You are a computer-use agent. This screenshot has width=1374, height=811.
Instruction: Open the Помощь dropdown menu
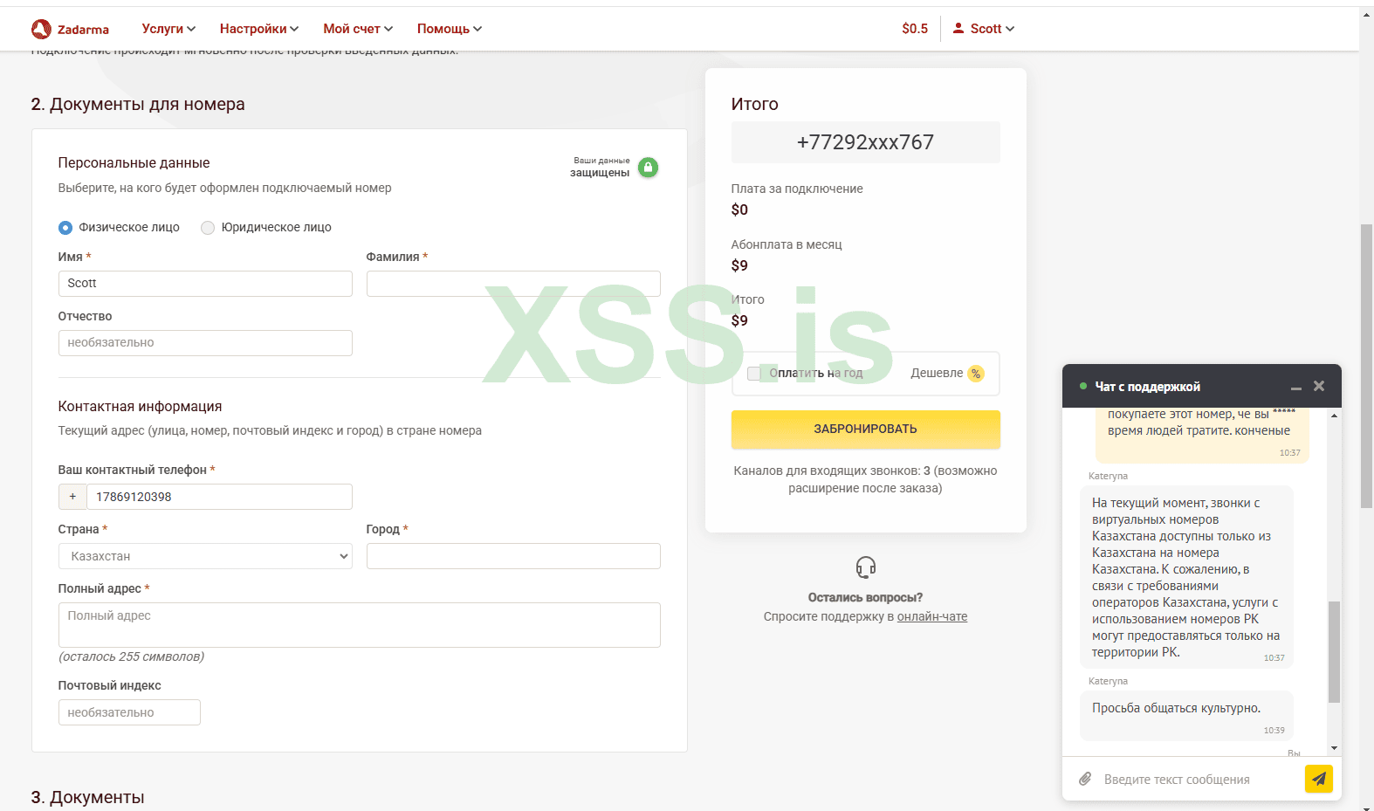[450, 29]
